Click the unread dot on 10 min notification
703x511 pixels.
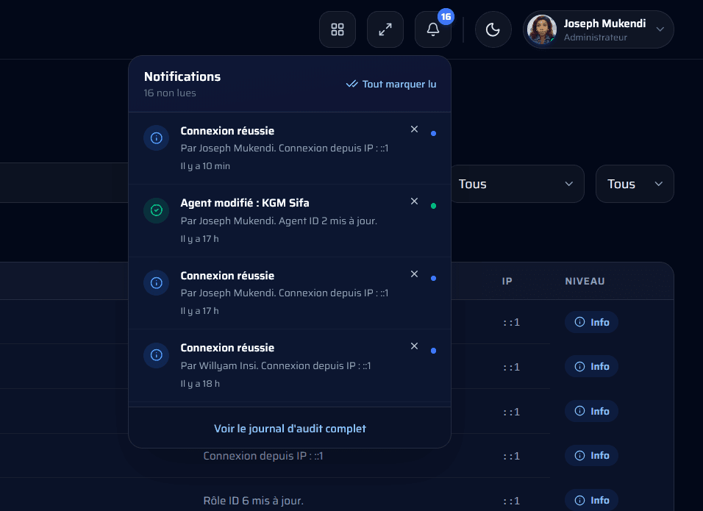click(433, 134)
